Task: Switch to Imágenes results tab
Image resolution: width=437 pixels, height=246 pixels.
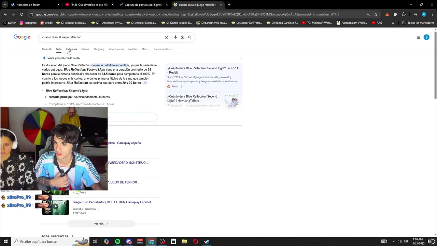Action: click(71, 49)
